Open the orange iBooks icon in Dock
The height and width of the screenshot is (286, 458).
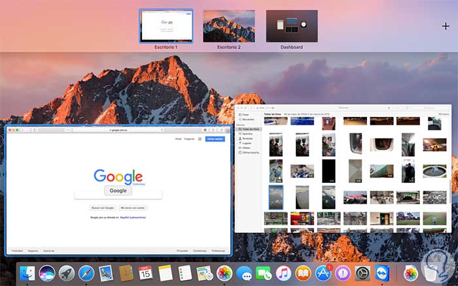coord(303,274)
